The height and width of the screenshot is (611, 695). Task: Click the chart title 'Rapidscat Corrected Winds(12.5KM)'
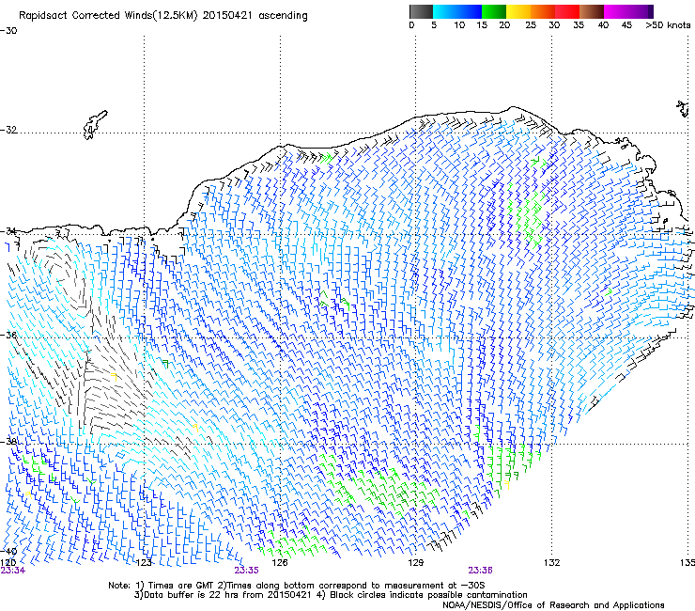(x=109, y=16)
